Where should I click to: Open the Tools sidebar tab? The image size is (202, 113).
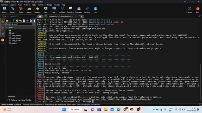[3, 28]
